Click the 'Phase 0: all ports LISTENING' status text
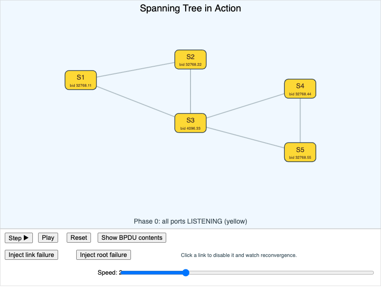This screenshot has width=381, height=287. pos(190,221)
